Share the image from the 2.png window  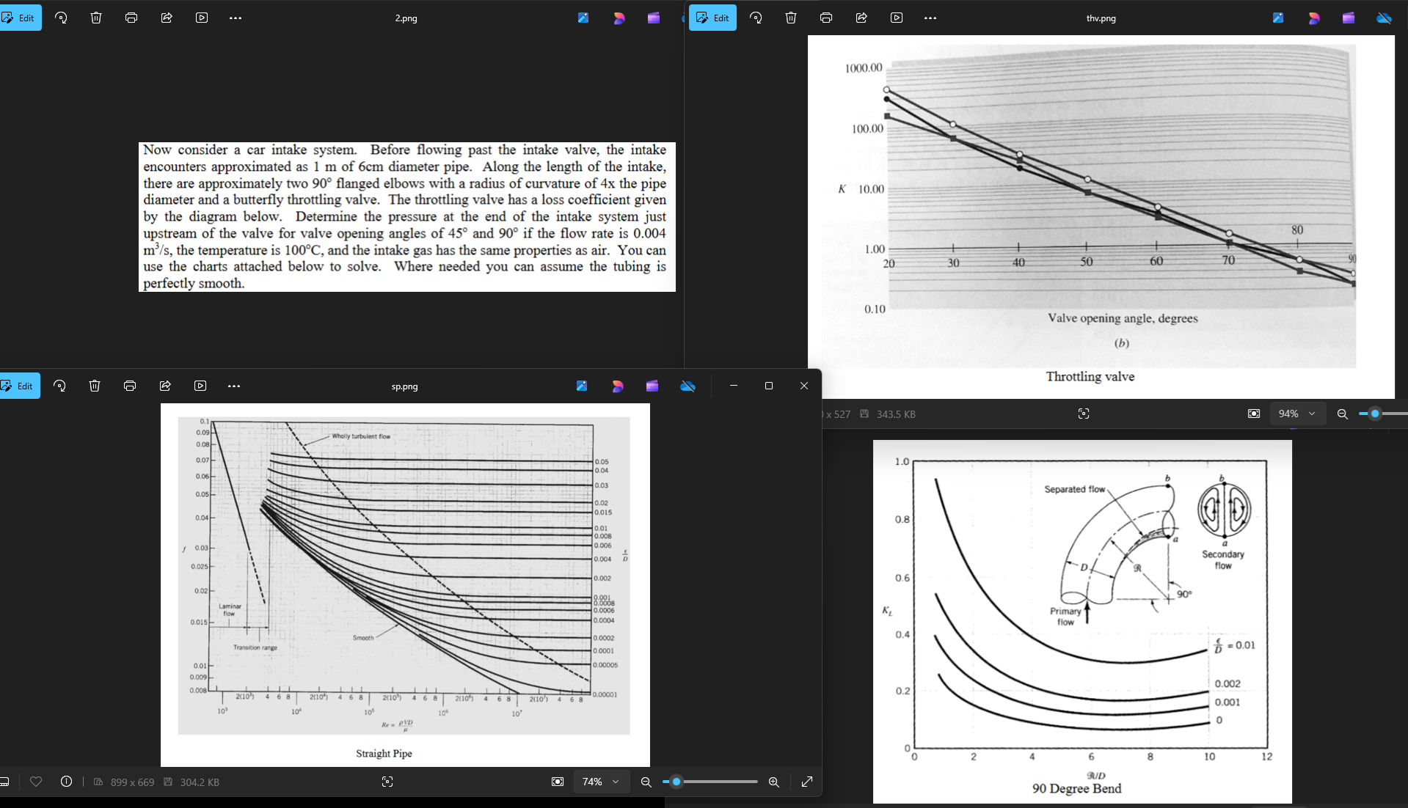167,18
